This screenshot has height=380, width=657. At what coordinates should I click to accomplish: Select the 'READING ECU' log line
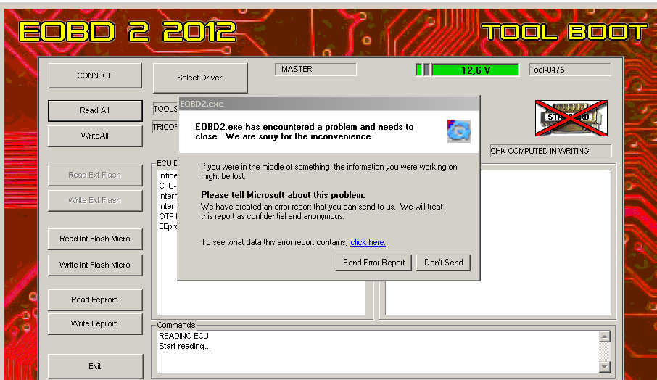pos(183,336)
